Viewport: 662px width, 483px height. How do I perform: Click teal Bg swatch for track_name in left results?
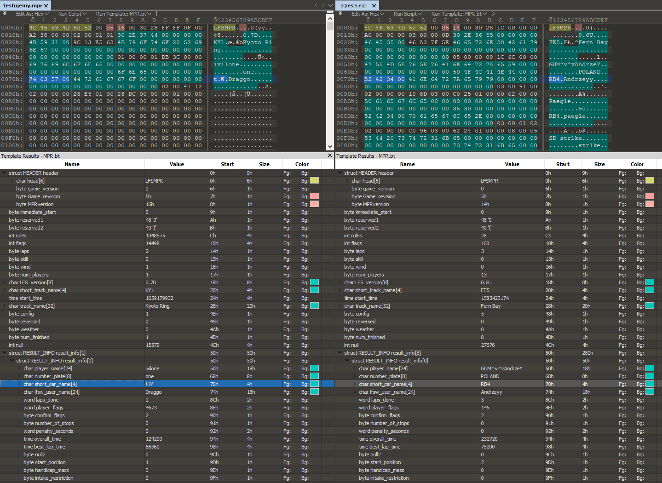coord(315,306)
